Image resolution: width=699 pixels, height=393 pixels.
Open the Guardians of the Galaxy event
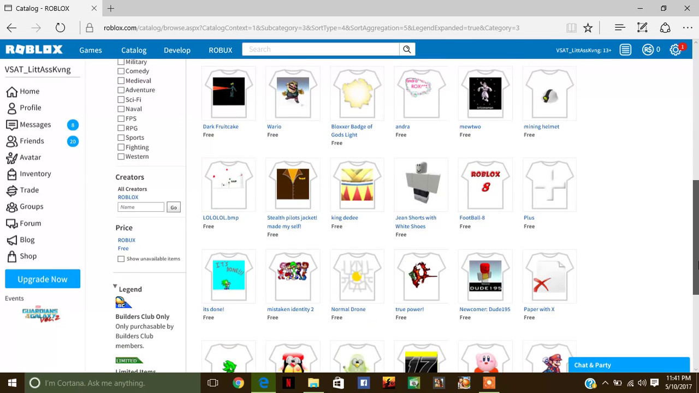click(x=41, y=314)
